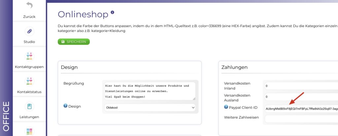Show help for Paypal Client-ID
The height and width of the screenshot is (136, 338).
[x=226, y=107]
